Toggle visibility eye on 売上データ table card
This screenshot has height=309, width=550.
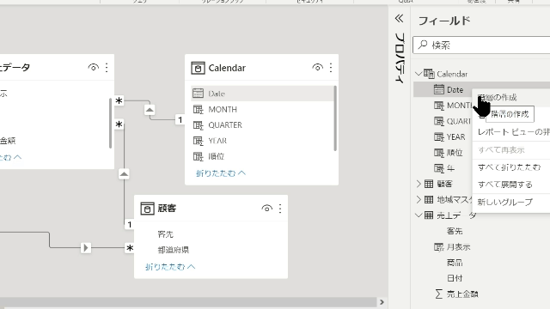(94, 67)
